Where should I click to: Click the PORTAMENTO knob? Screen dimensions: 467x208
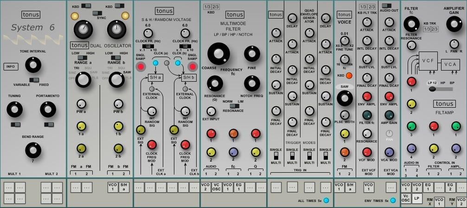(48, 110)
